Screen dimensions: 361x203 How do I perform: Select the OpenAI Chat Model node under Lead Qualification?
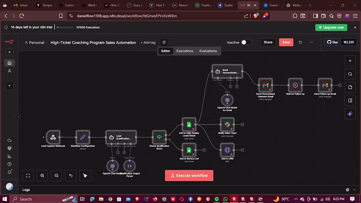pos(113,166)
